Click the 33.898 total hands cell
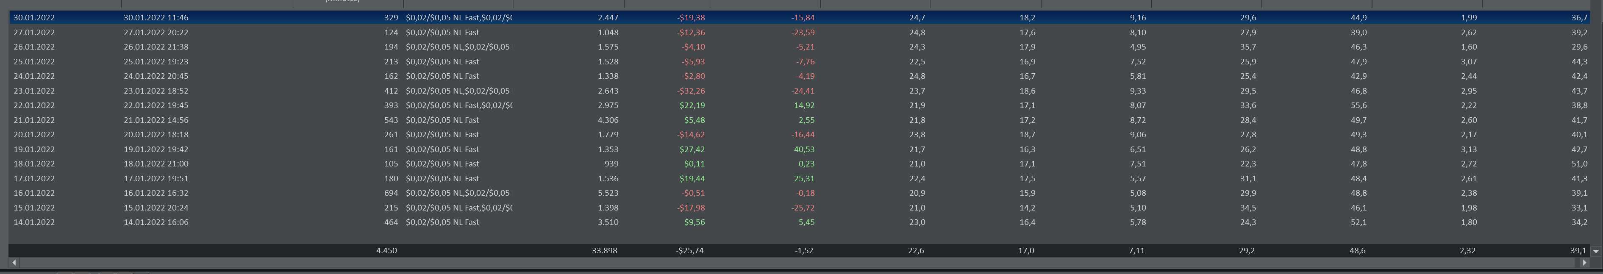 604,251
